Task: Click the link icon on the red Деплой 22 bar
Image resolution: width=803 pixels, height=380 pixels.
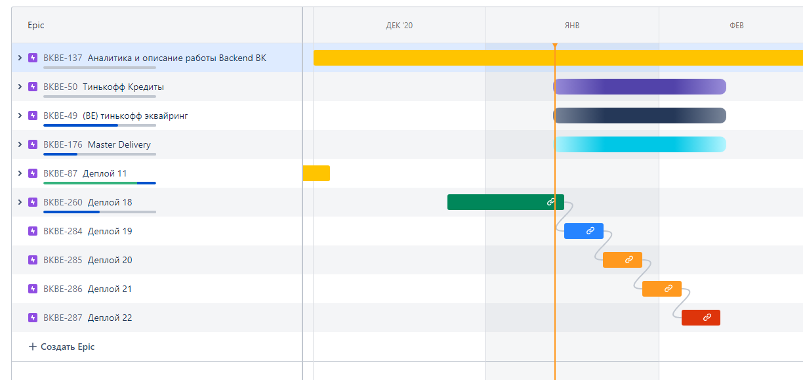Action: click(707, 318)
